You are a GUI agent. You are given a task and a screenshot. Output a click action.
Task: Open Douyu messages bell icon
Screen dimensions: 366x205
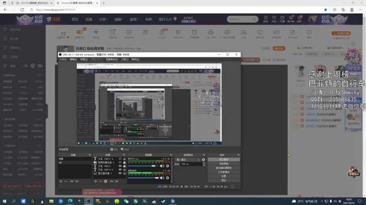click(x=299, y=19)
